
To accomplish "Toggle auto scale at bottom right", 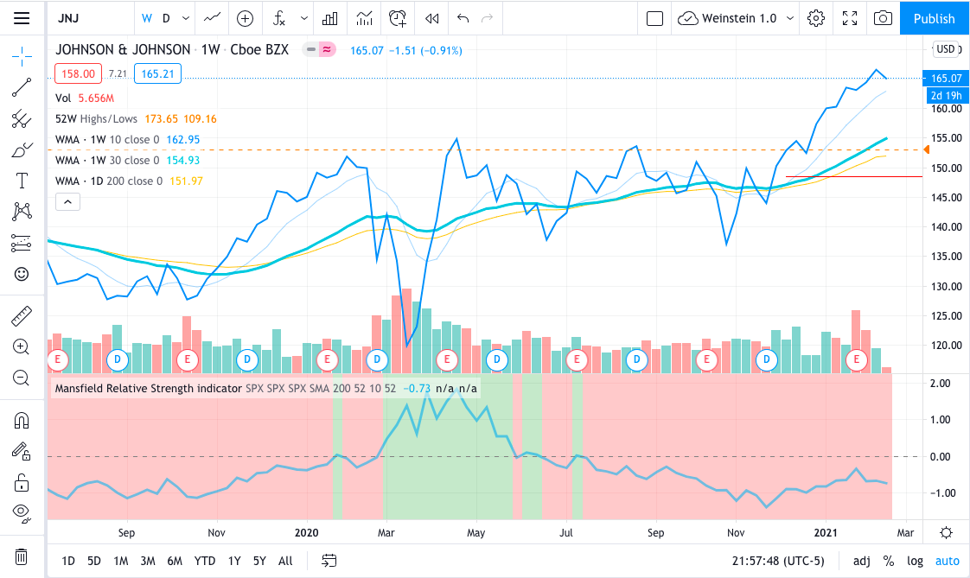I will [947, 561].
